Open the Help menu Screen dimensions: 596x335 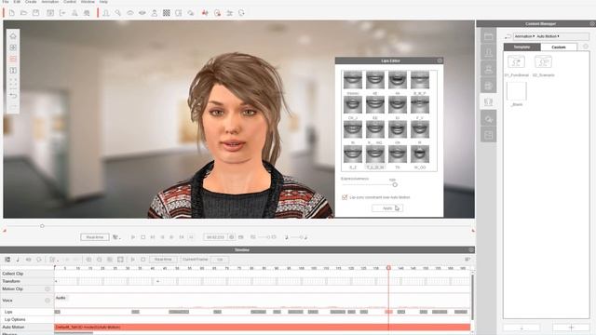103,2
